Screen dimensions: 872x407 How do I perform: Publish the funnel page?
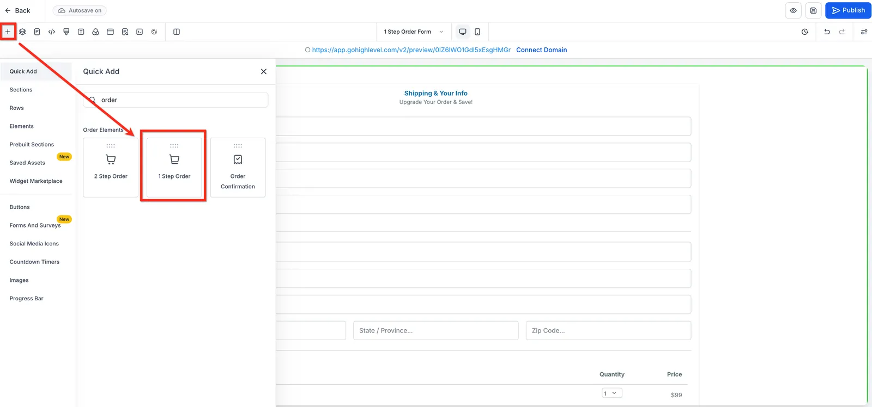pos(848,10)
